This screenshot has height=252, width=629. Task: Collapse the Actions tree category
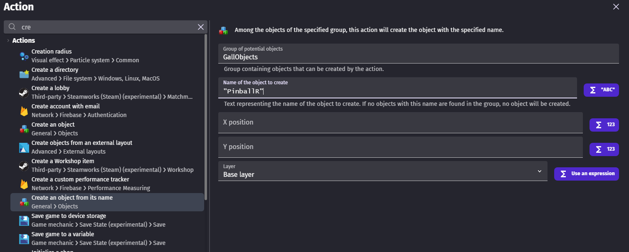(8, 40)
